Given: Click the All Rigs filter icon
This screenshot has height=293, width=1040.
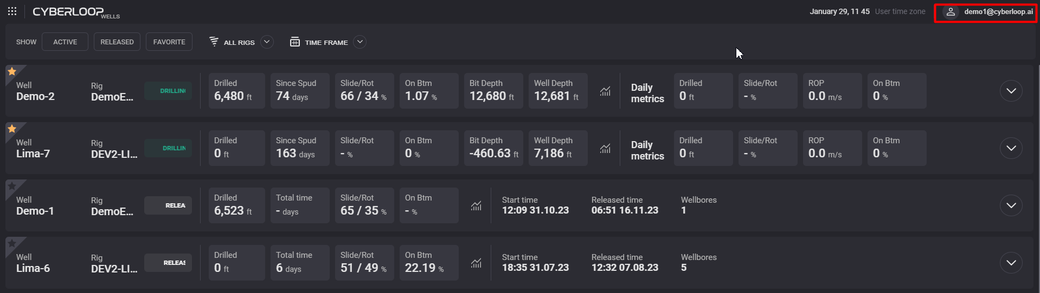Looking at the screenshot, I should (x=214, y=42).
